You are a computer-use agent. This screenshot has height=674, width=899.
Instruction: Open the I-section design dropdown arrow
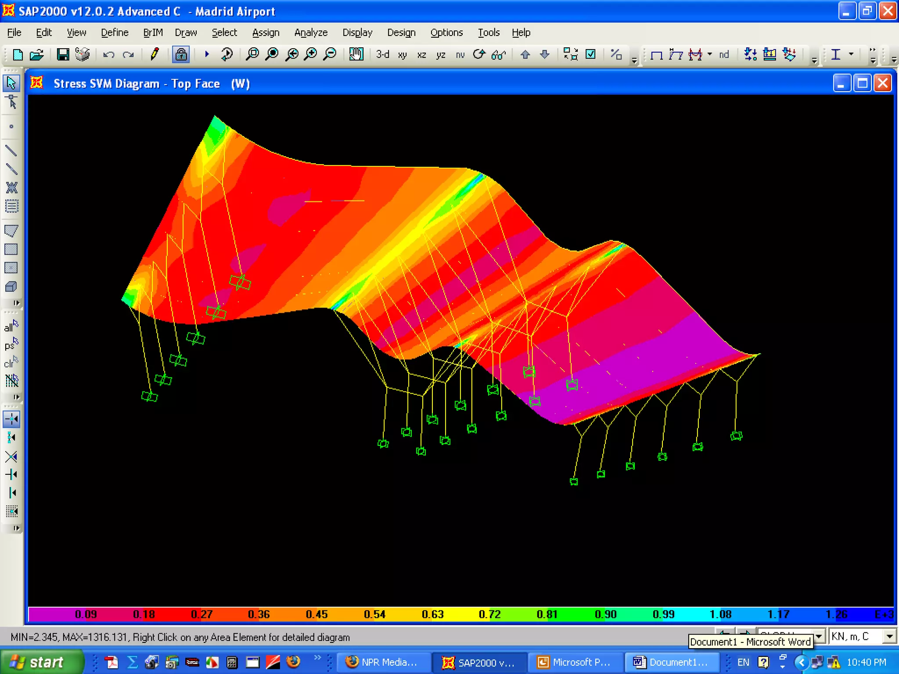pos(851,54)
